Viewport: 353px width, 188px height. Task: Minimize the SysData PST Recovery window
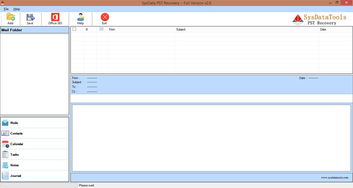(330, 3)
